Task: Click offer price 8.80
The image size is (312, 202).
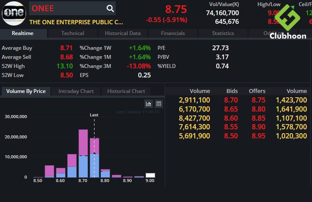Action: point(258,109)
